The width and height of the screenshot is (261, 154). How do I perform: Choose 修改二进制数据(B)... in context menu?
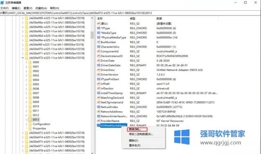tap(141, 134)
